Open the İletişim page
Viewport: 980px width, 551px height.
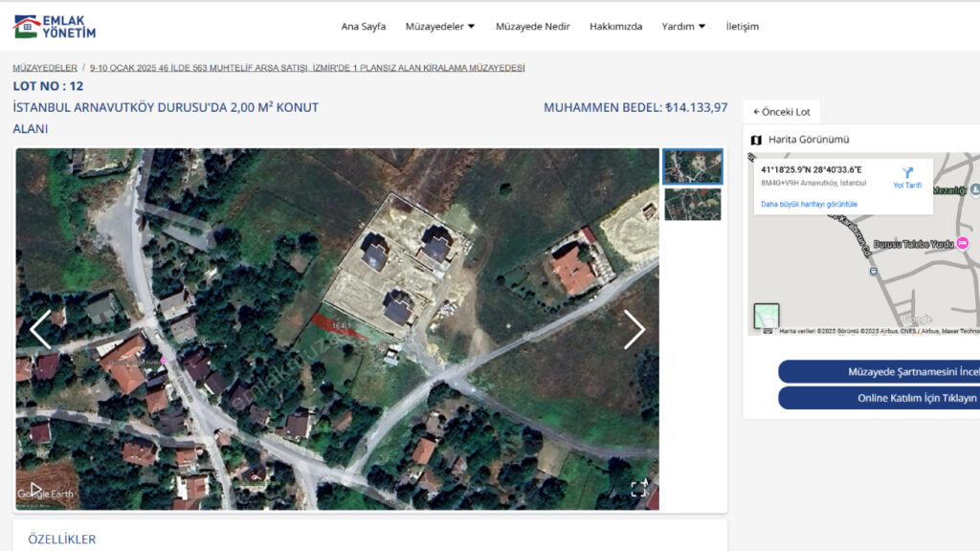(x=743, y=26)
